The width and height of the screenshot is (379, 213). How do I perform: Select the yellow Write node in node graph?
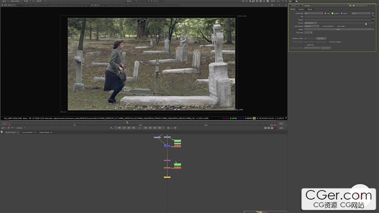pyautogui.click(x=167, y=177)
